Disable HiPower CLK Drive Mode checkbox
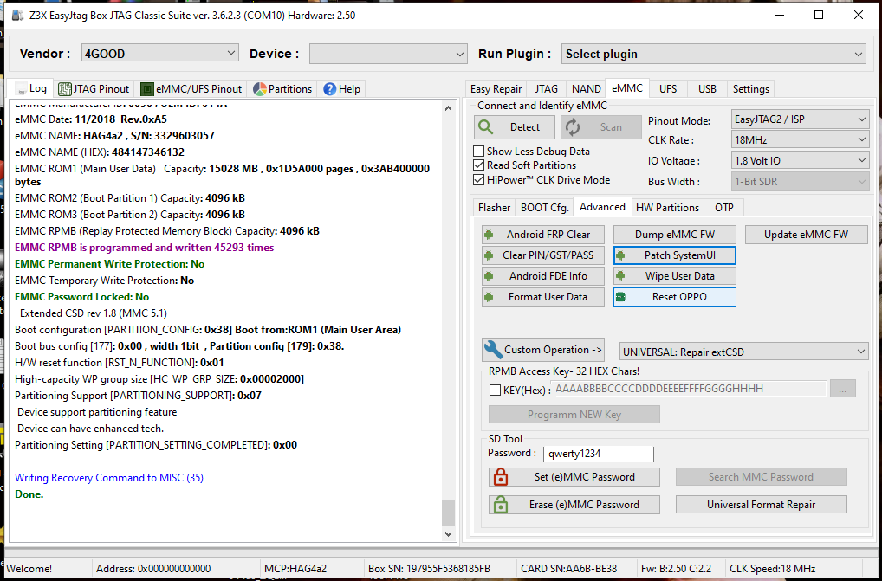Viewport: 882px width, 581px height. [478, 180]
